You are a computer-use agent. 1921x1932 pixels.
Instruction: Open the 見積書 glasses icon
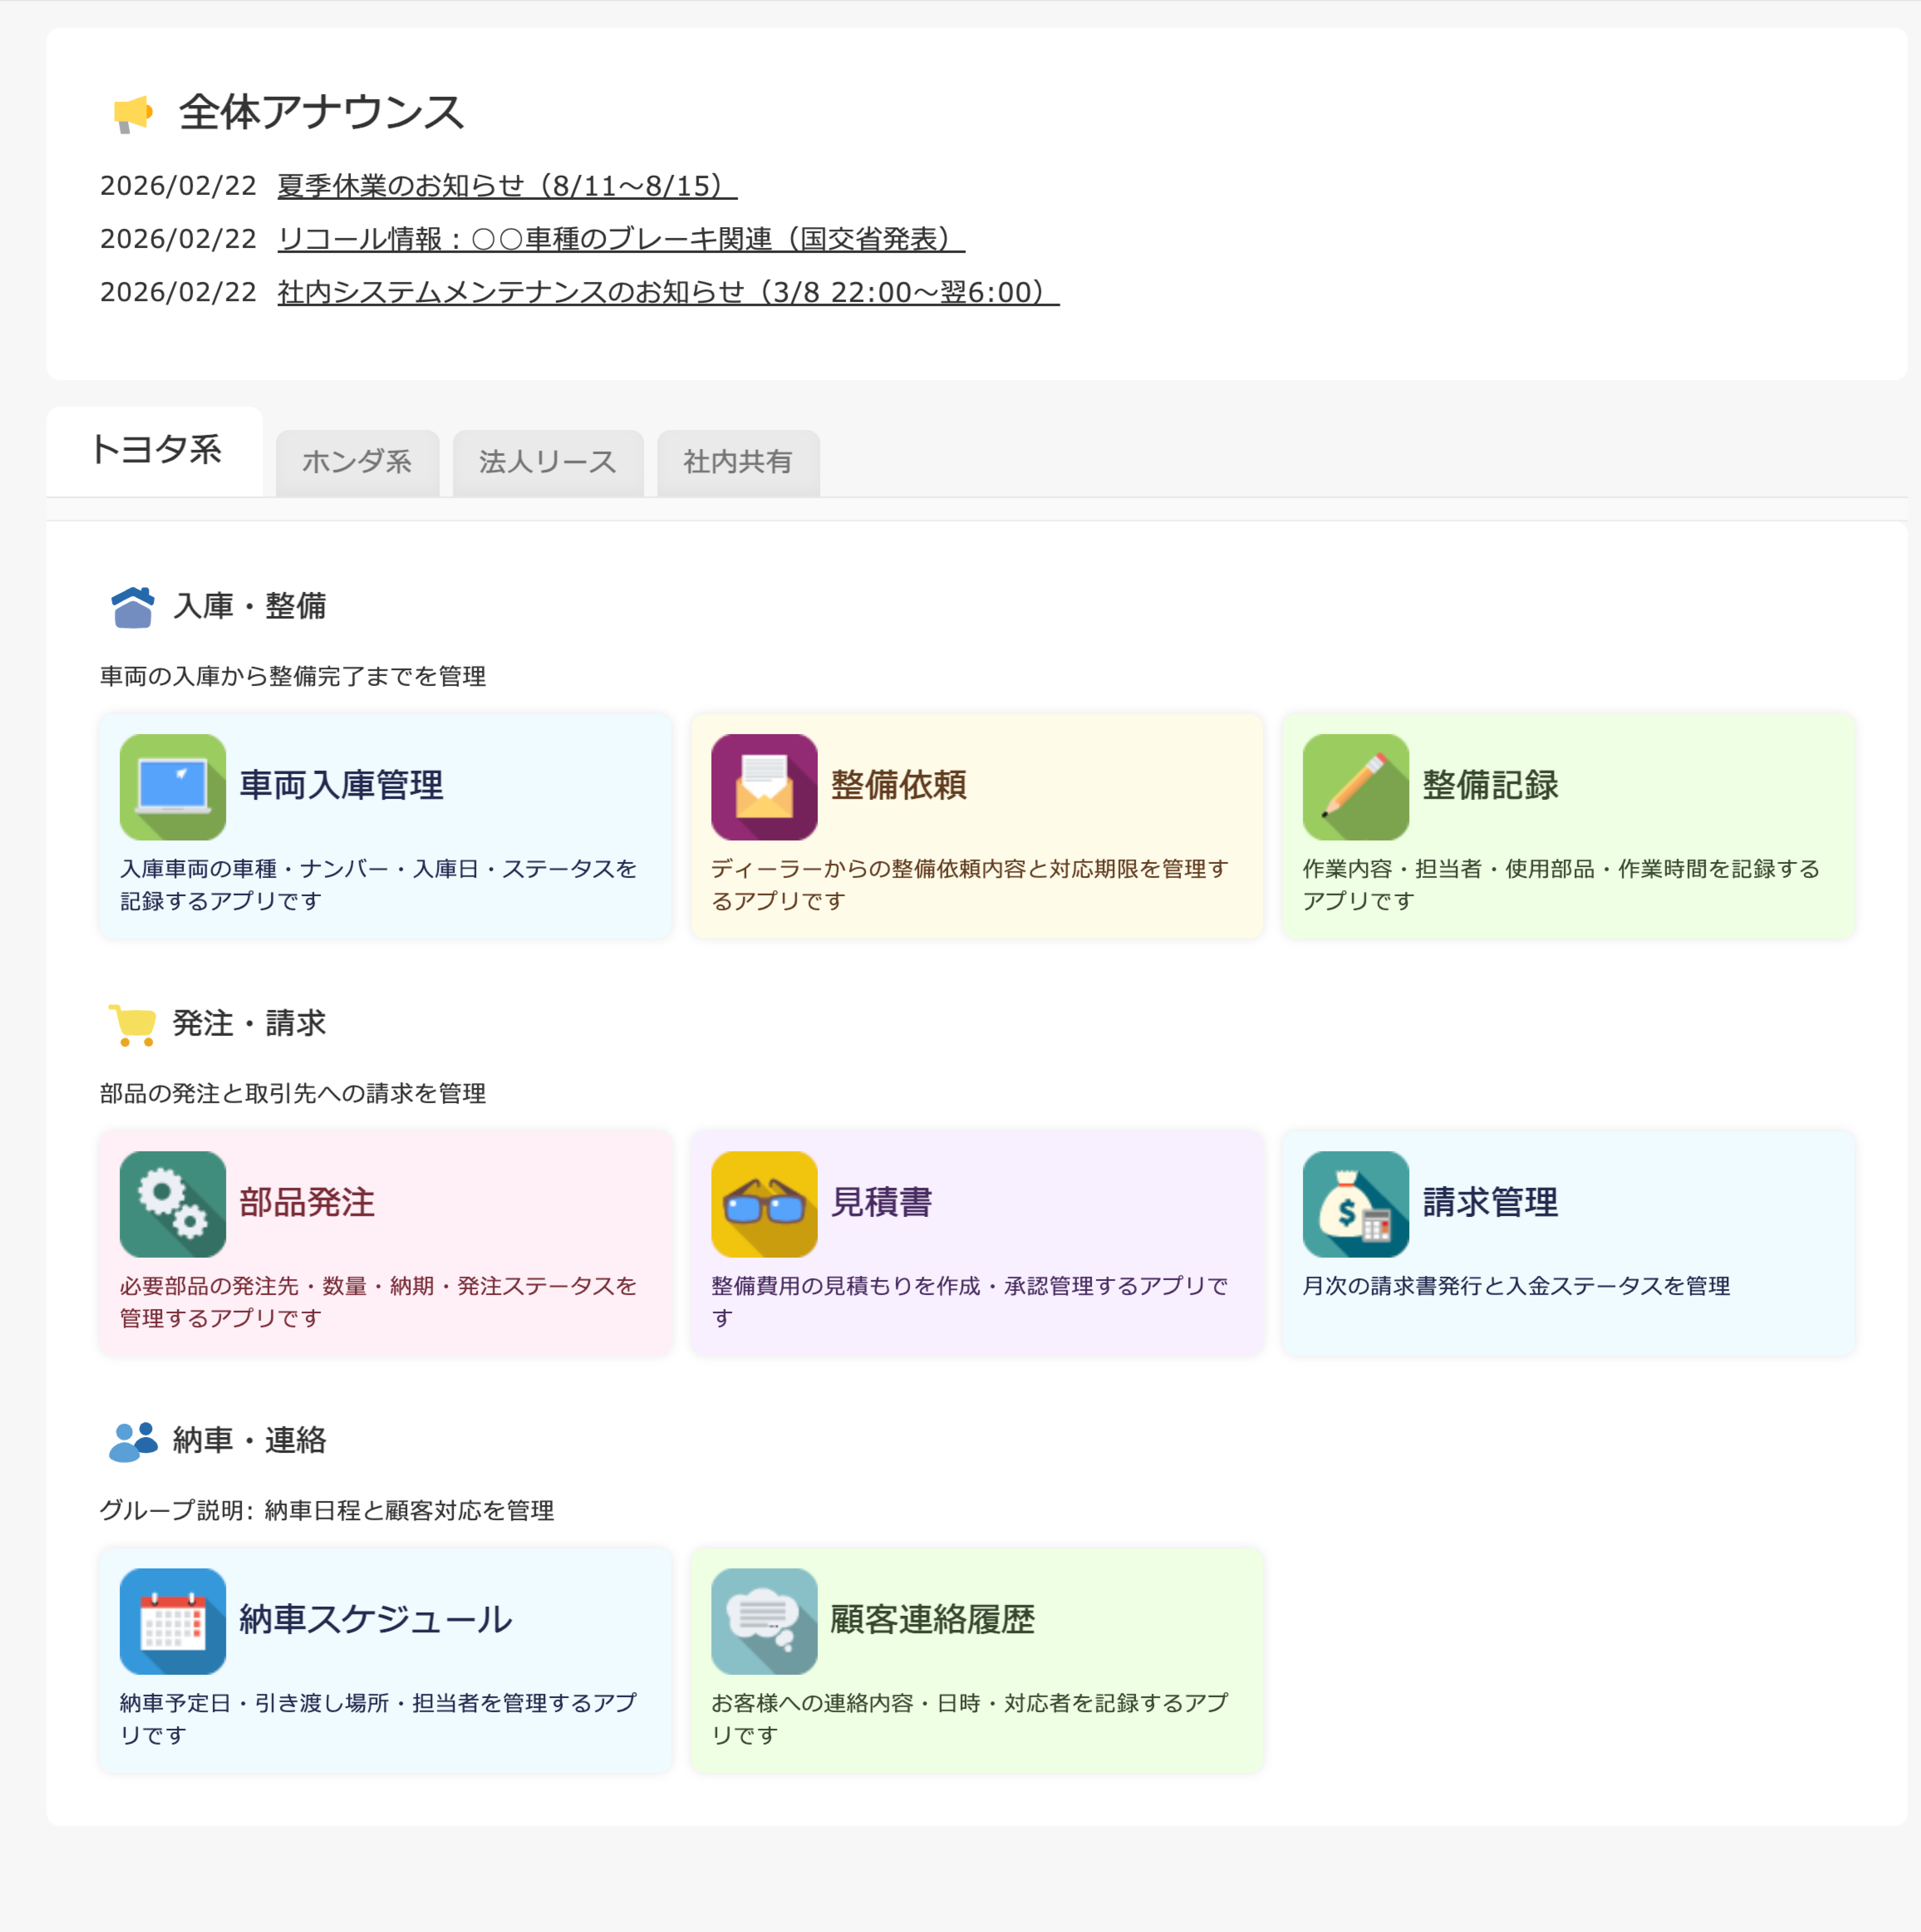(763, 1204)
